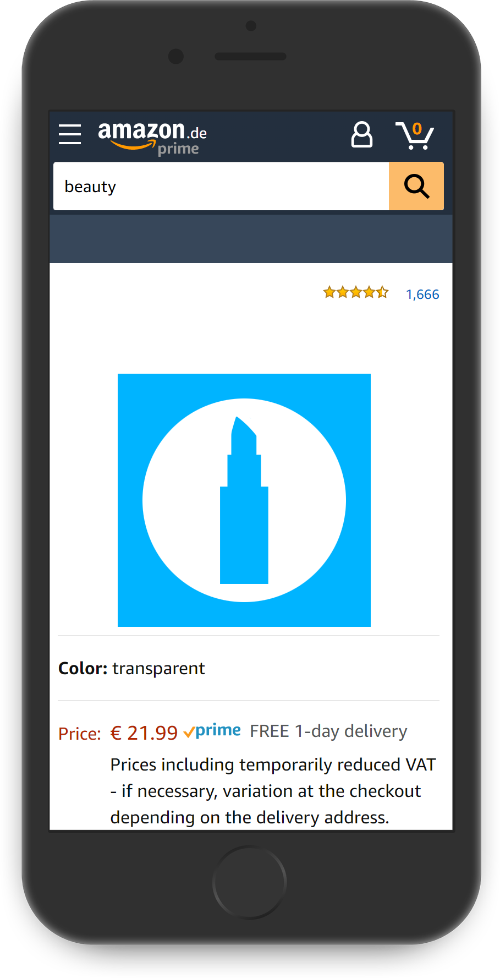Open the star rating details
This screenshot has width=500, height=978.
pyautogui.click(x=356, y=292)
